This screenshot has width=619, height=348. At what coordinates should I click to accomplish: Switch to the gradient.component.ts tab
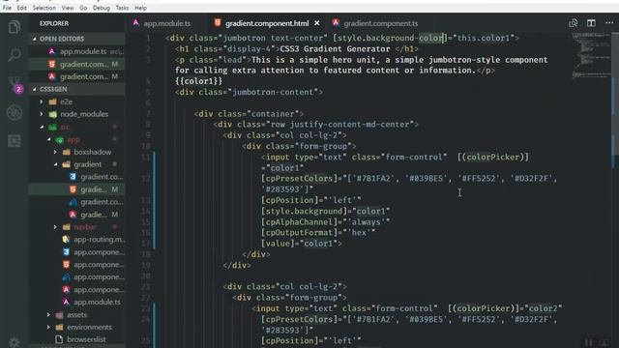click(x=380, y=23)
